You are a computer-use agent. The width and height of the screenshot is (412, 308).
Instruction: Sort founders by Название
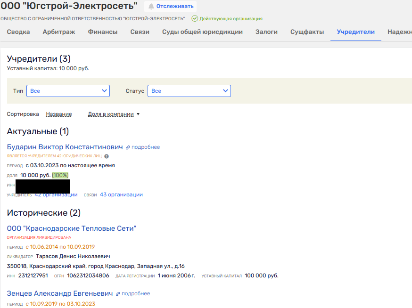[59, 114]
